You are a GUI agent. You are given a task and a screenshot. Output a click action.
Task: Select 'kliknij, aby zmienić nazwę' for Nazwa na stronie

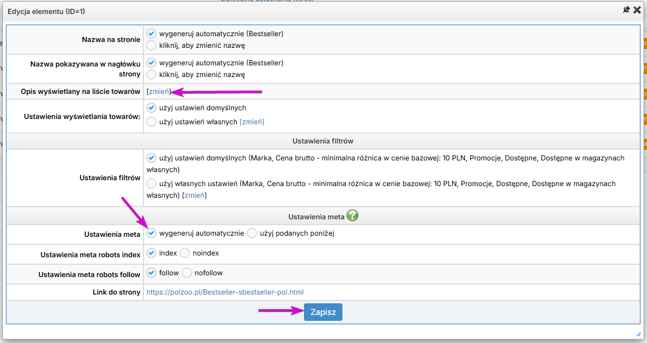(x=152, y=45)
